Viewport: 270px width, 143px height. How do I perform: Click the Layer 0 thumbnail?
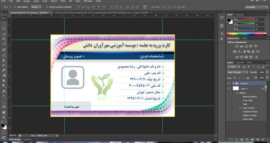click(x=236, y=88)
